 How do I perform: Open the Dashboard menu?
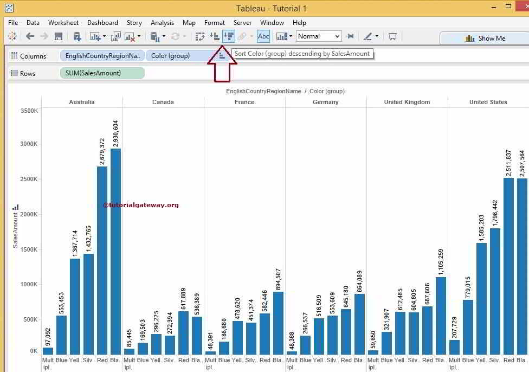[102, 23]
